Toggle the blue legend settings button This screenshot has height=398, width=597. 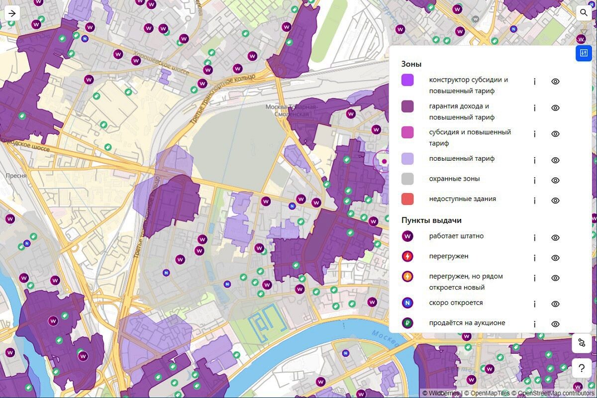[x=584, y=53]
